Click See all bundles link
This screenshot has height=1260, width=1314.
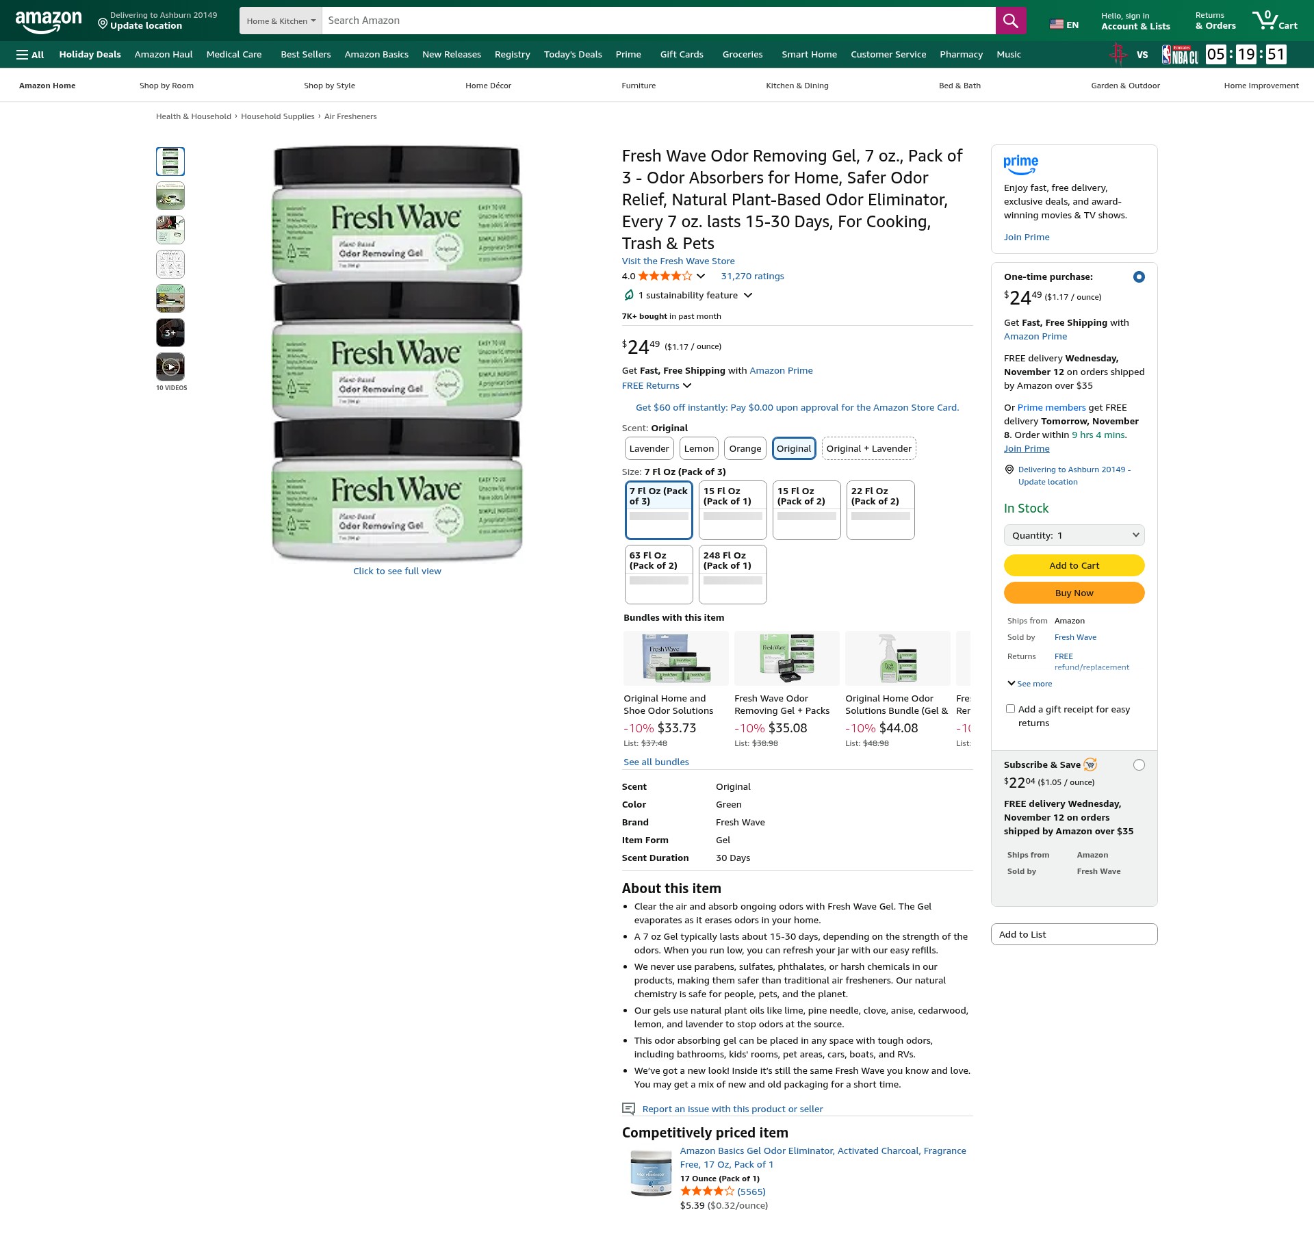pos(656,762)
